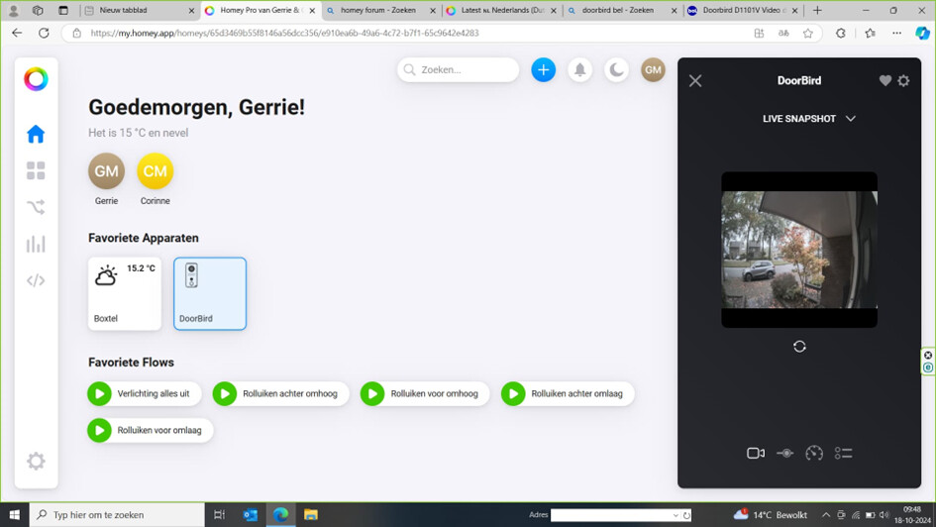Close the Homey Pro van Gerrie tab
Image resolution: width=936 pixels, height=527 pixels.
tap(312, 11)
